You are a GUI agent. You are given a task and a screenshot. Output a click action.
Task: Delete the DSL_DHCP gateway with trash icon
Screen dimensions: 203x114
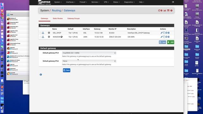168,33
